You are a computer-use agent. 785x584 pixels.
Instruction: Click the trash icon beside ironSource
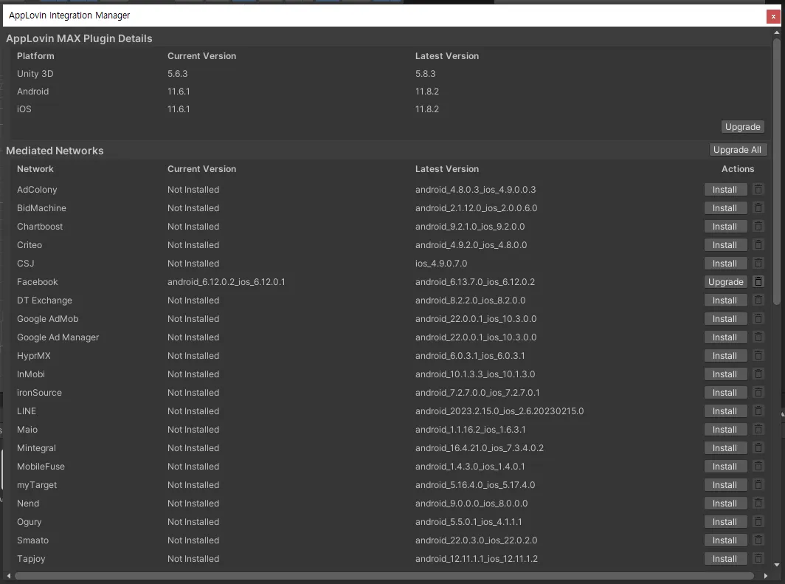[758, 393]
